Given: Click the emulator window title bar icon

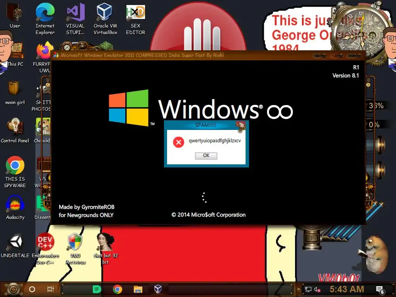Looking at the screenshot, I should click(56, 55).
